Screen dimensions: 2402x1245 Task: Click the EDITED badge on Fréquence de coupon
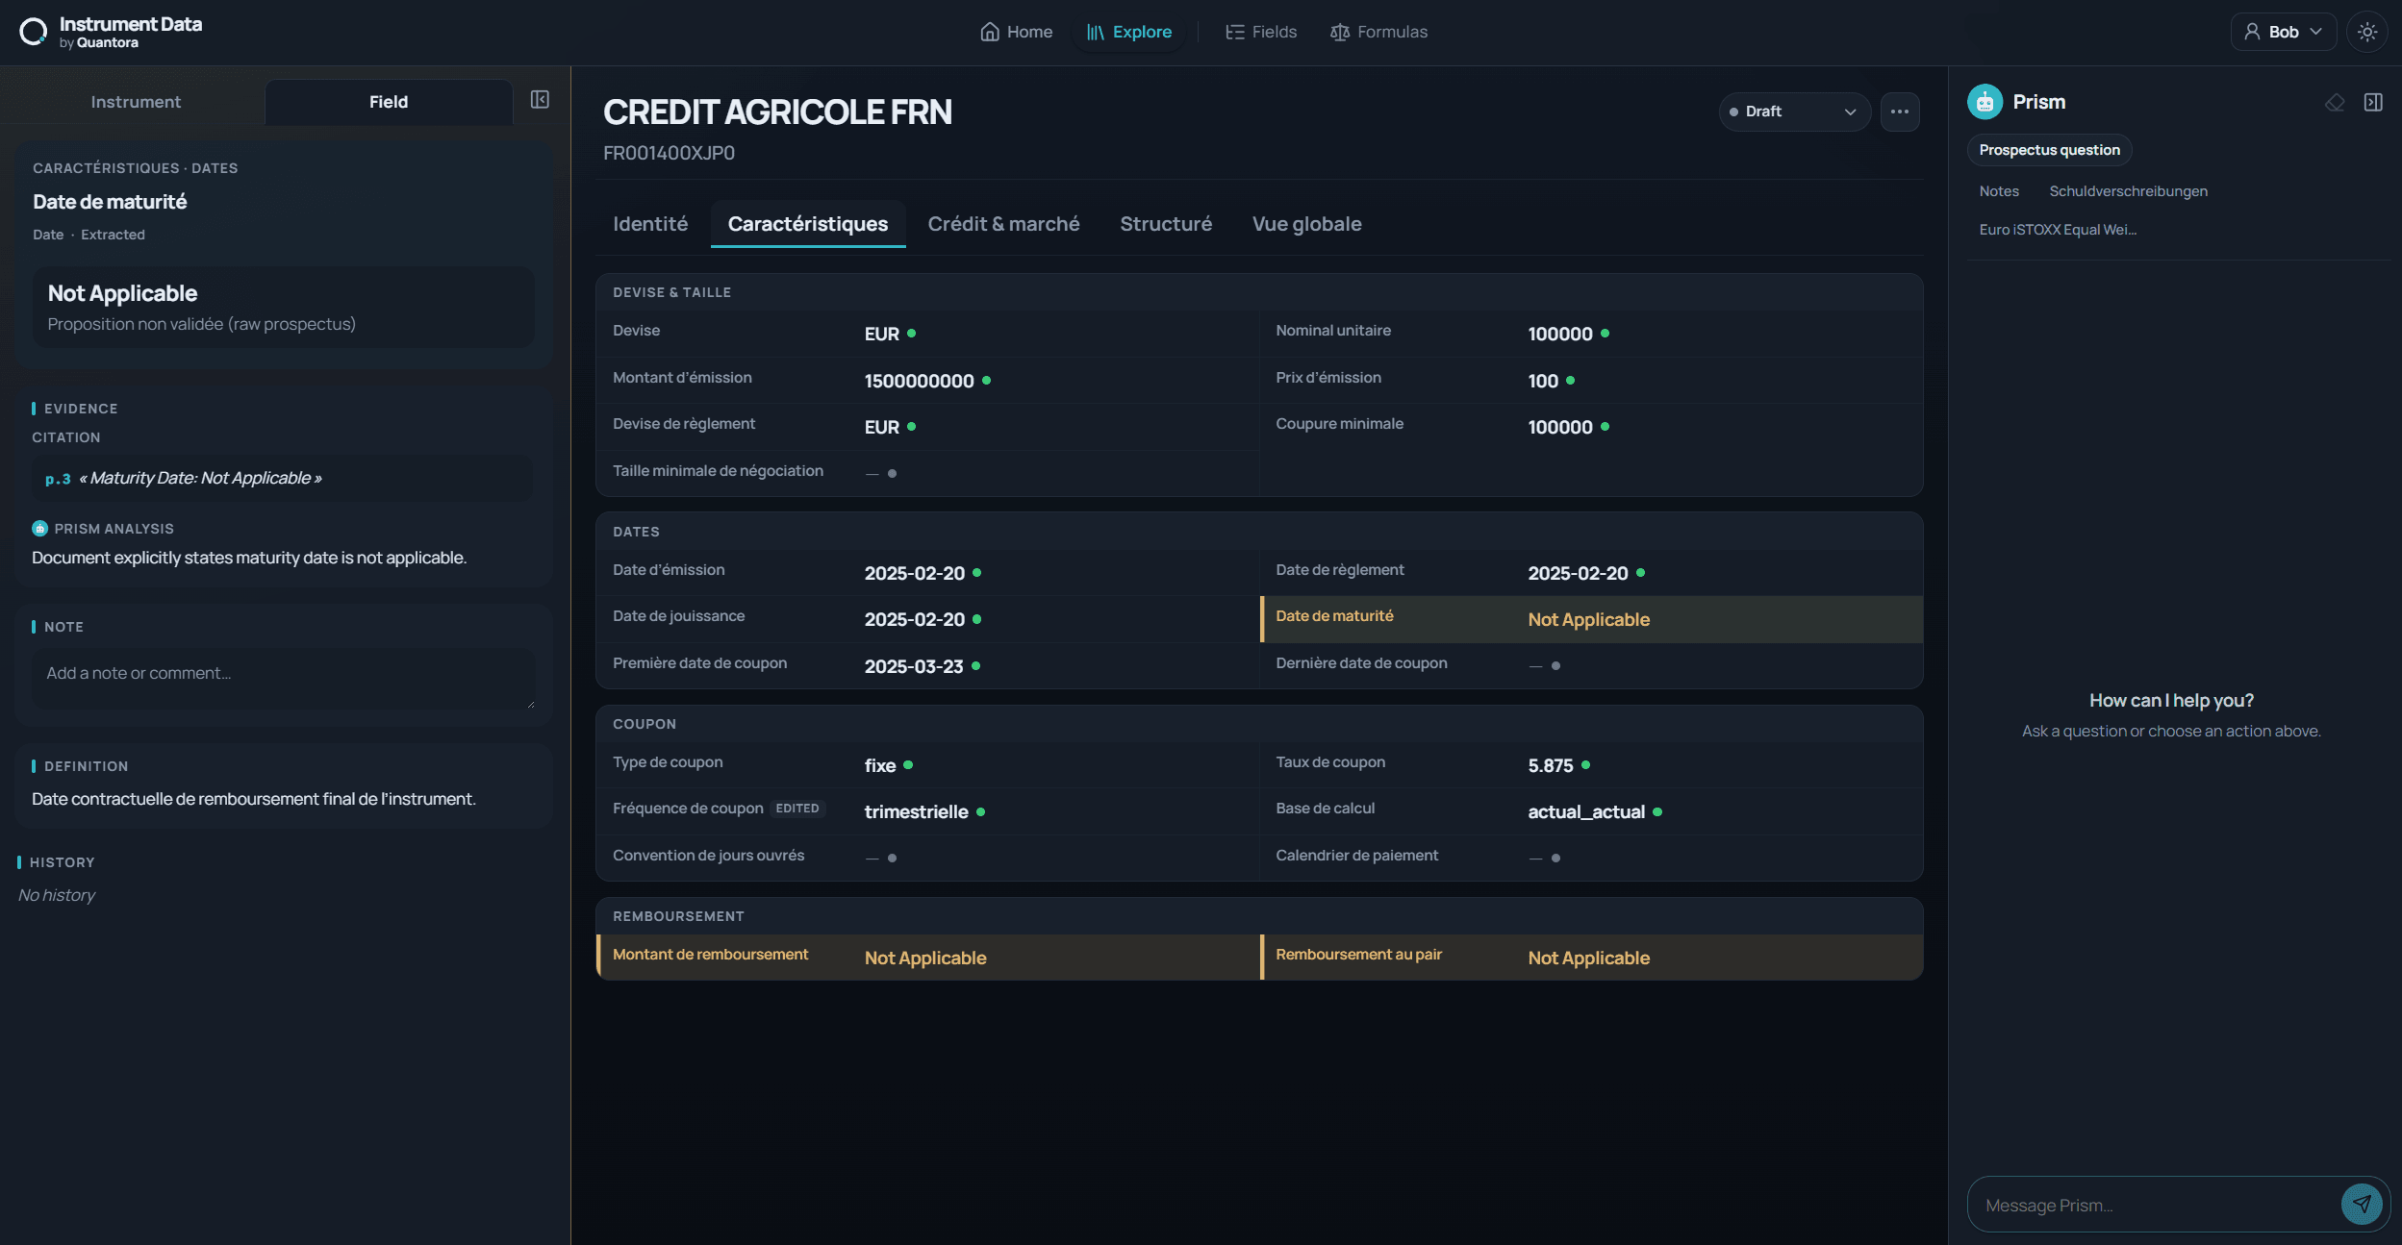tap(797, 809)
